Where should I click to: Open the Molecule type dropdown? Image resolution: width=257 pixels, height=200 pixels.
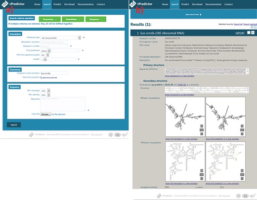pyautogui.click(x=80, y=38)
